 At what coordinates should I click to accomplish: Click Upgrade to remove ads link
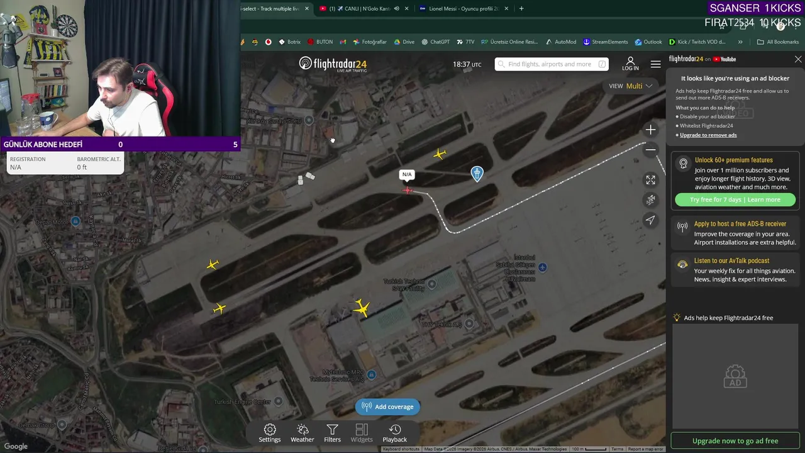click(708, 135)
